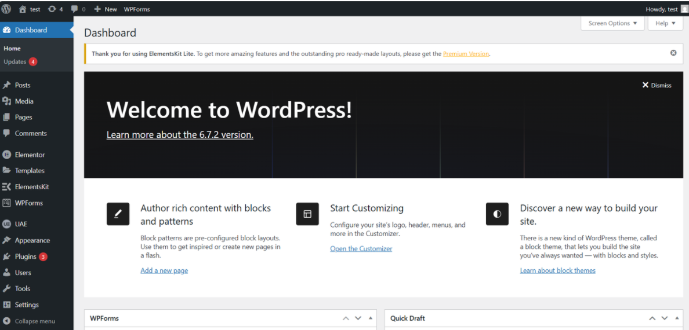Open the Home submenu item
The width and height of the screenshot is (689, 330).
coord(12,48)
